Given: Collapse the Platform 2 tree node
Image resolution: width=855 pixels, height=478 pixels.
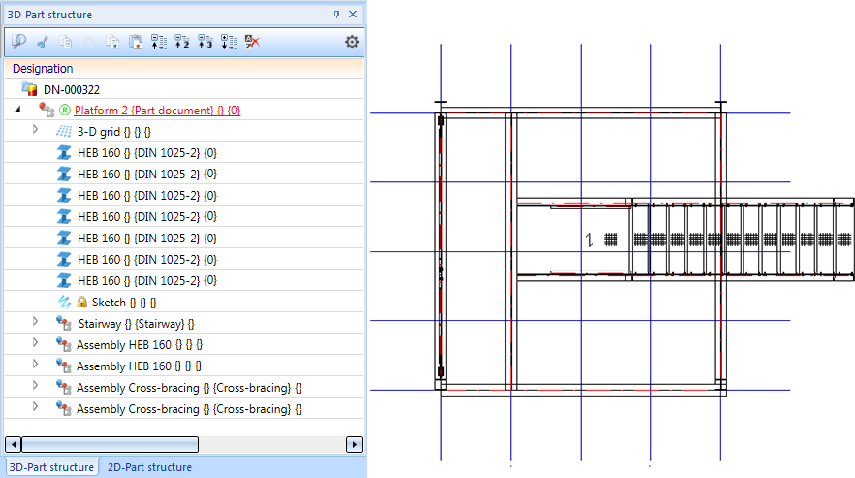Looking at the screenshot, I should pos(17,110).
